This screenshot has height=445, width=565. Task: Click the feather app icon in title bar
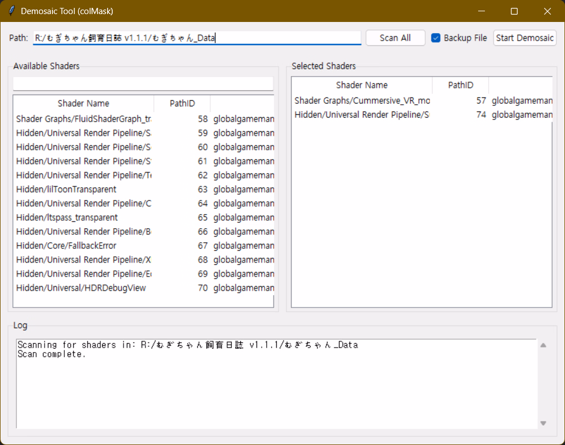[11, 11]
